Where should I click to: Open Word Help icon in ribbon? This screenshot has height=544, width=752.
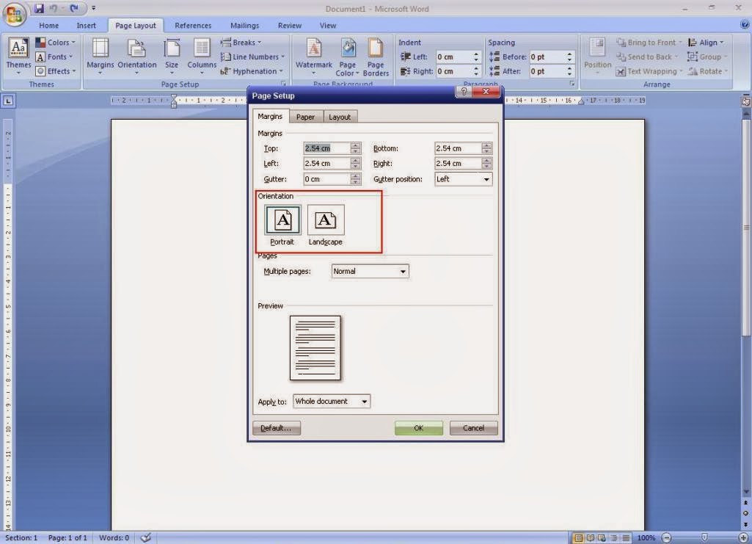click(x=744, y=25)
